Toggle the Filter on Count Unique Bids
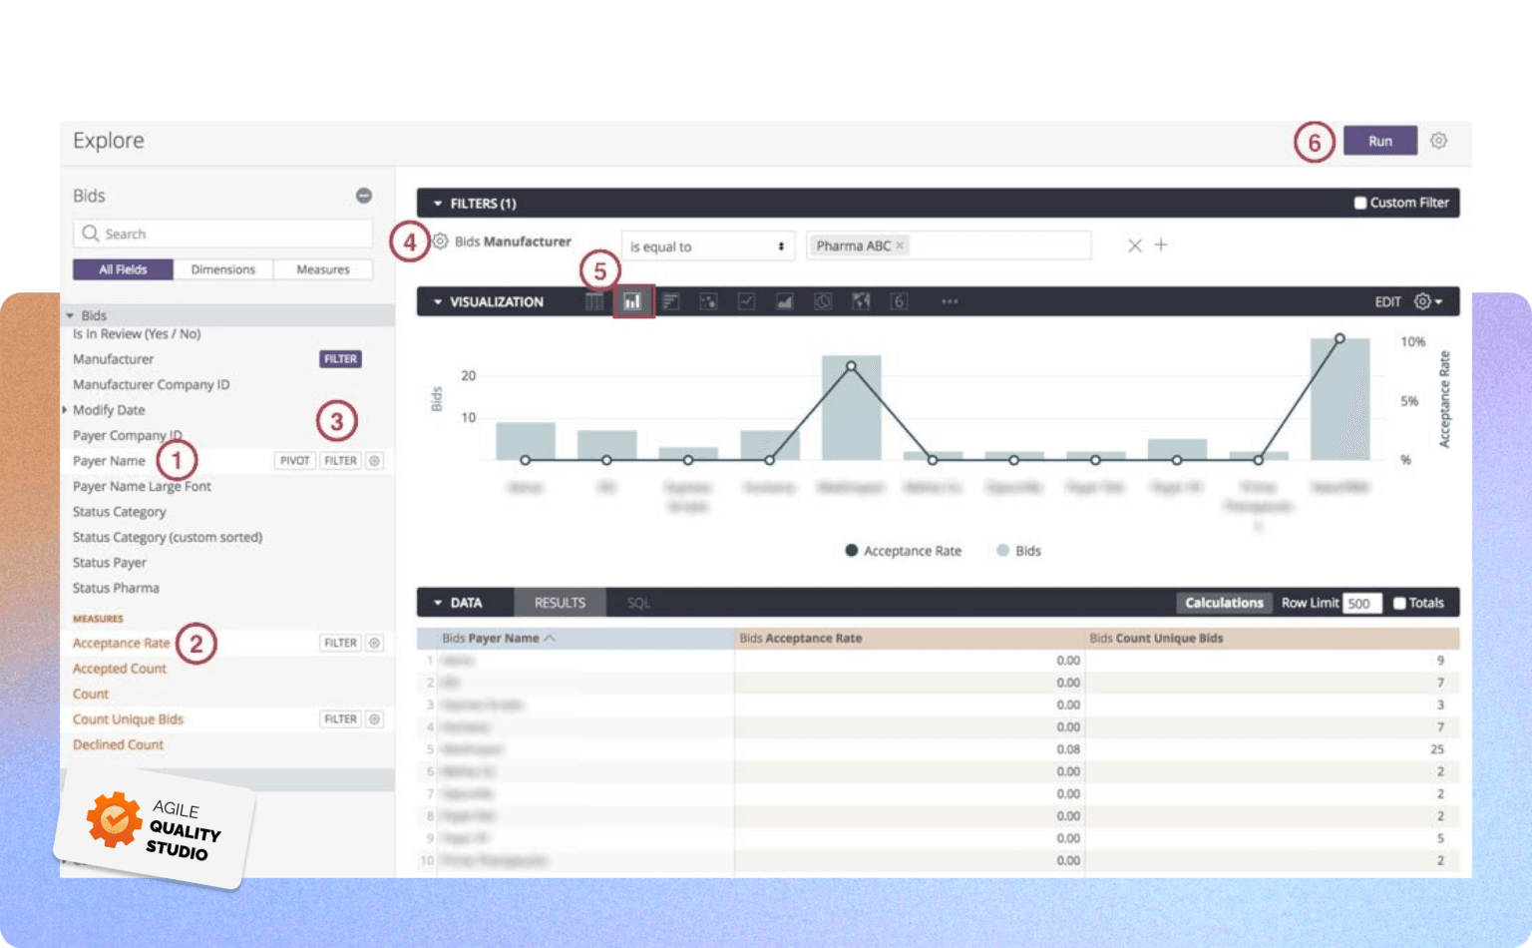 click(340, 718)
